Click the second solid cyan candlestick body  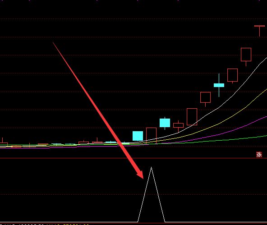pos(165,123)
